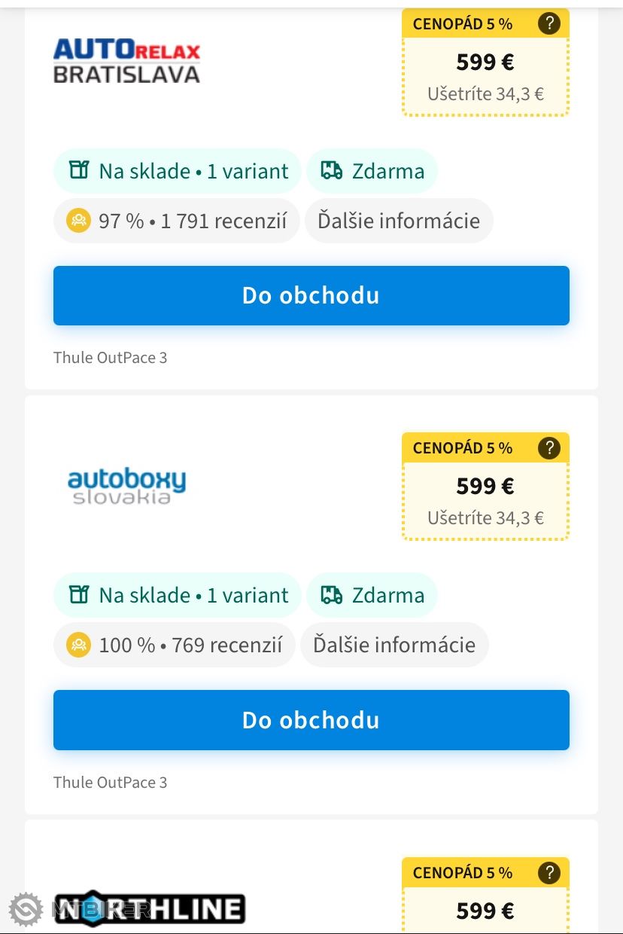Image resolution: width=623 pixels, height=934 pixels.
Task: Open the 1 791 recenzií reviews chip
Action: [x=192, y=221]
